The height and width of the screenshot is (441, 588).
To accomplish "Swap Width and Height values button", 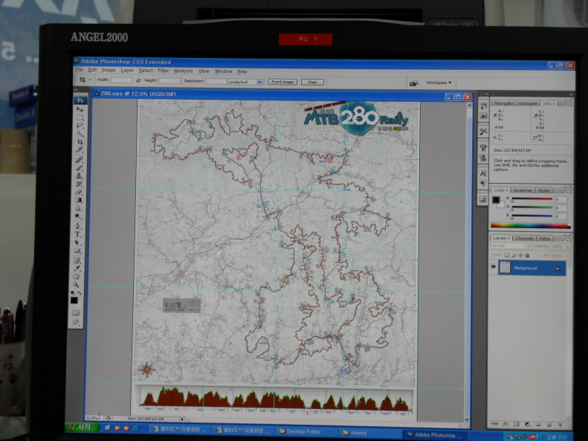I will tap(138, 80).
